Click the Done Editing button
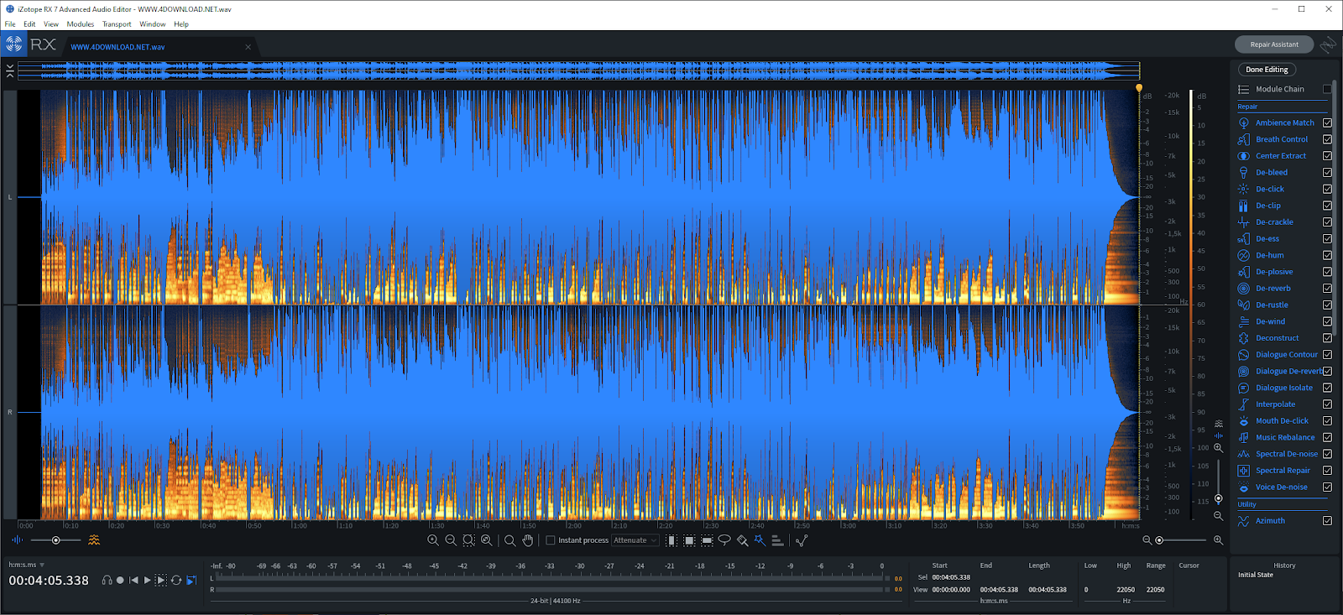 1267,70
